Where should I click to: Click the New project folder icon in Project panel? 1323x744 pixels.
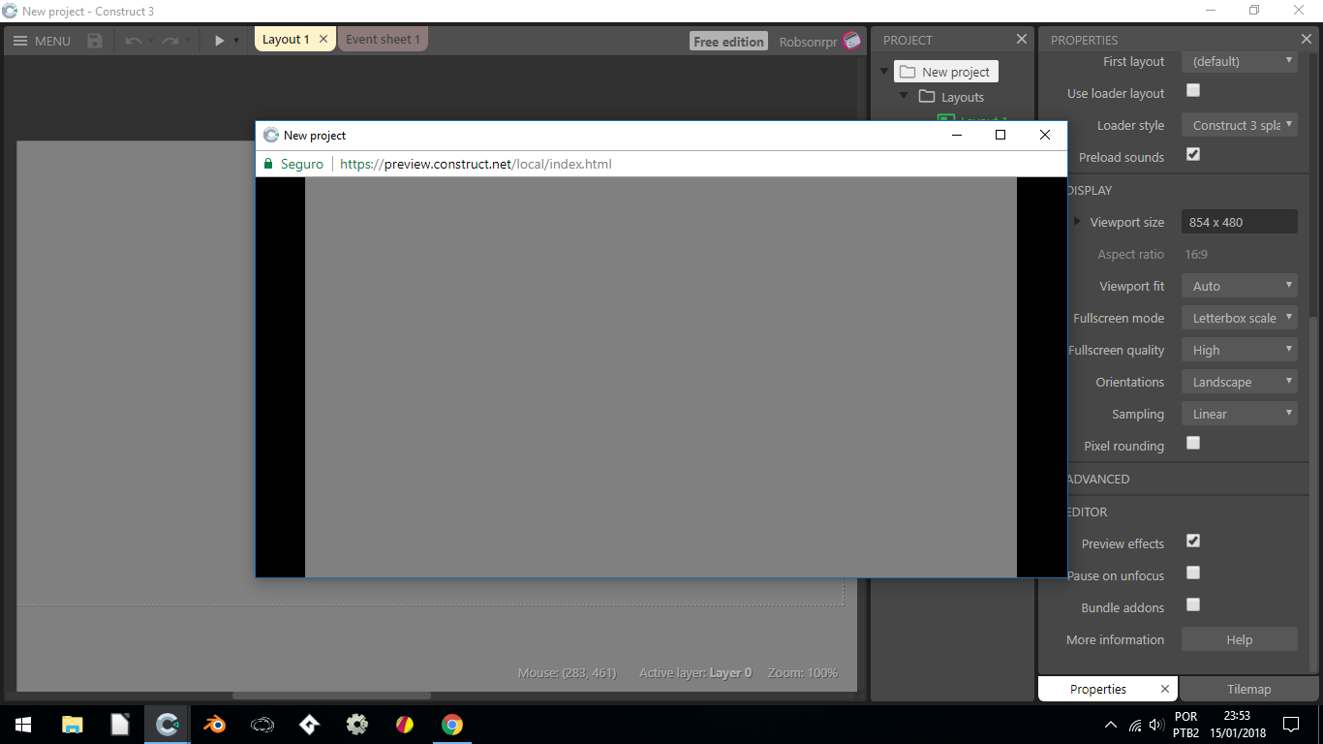pos(906,71)
